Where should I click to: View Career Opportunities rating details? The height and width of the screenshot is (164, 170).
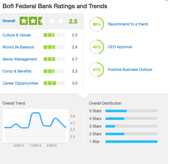[x=20, y=83]
